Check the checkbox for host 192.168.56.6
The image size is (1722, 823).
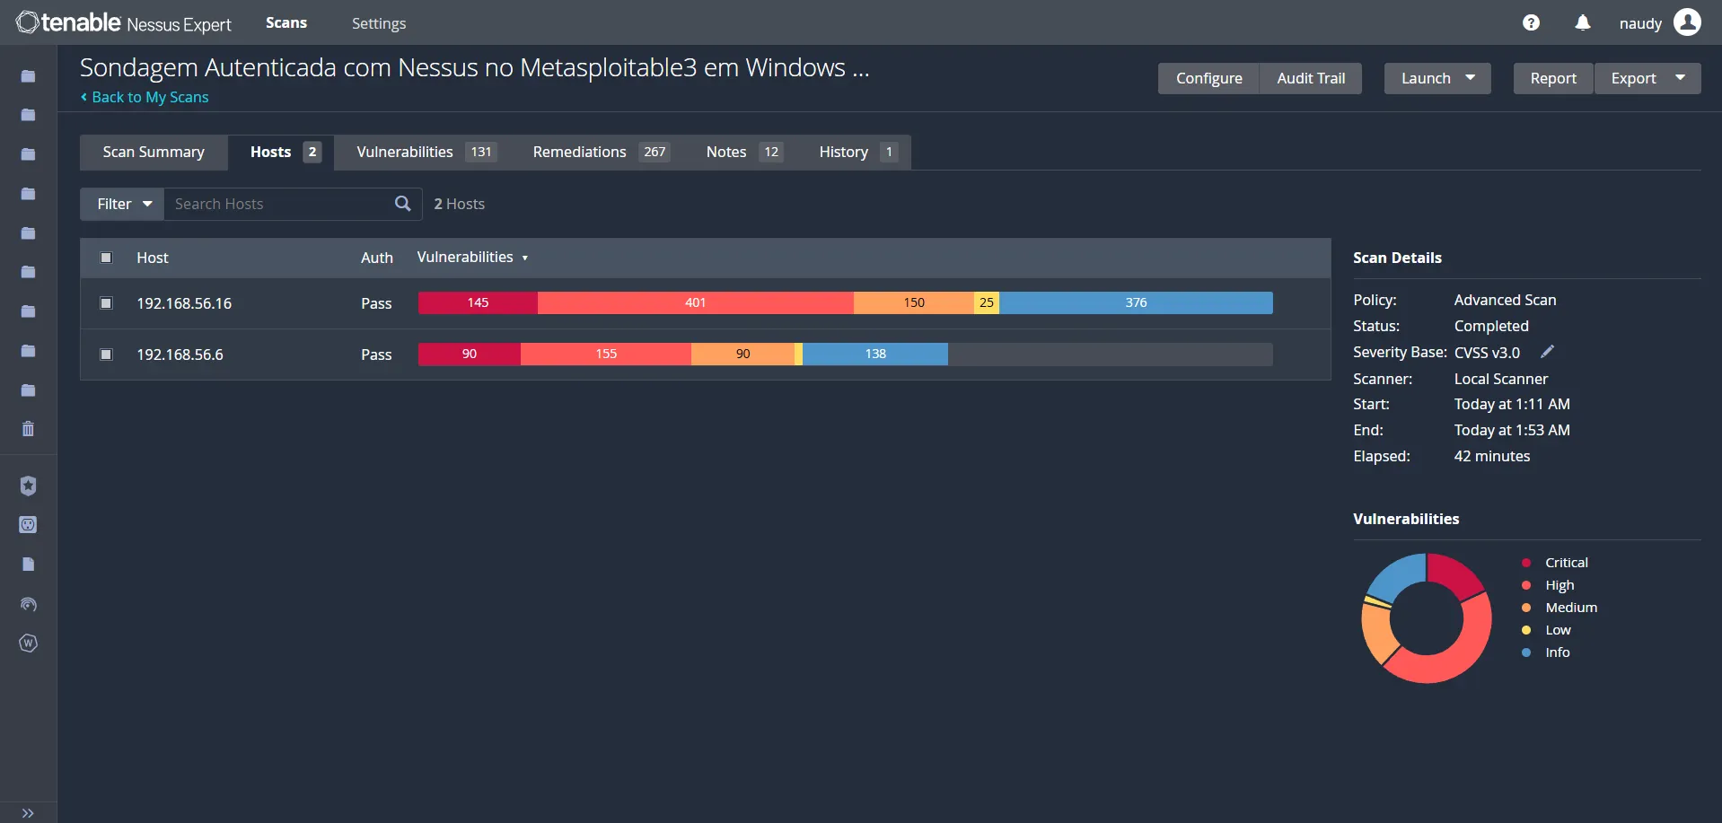[105, 355]
